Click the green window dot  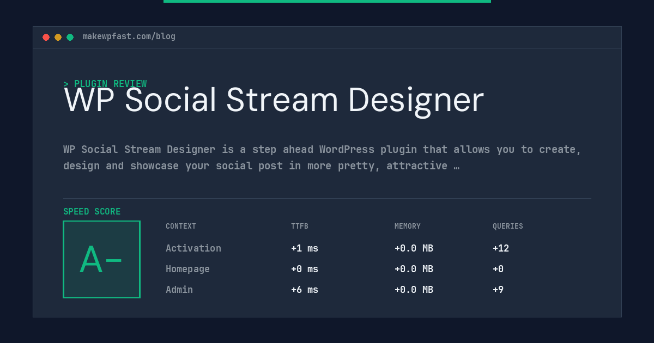point(70,37)
